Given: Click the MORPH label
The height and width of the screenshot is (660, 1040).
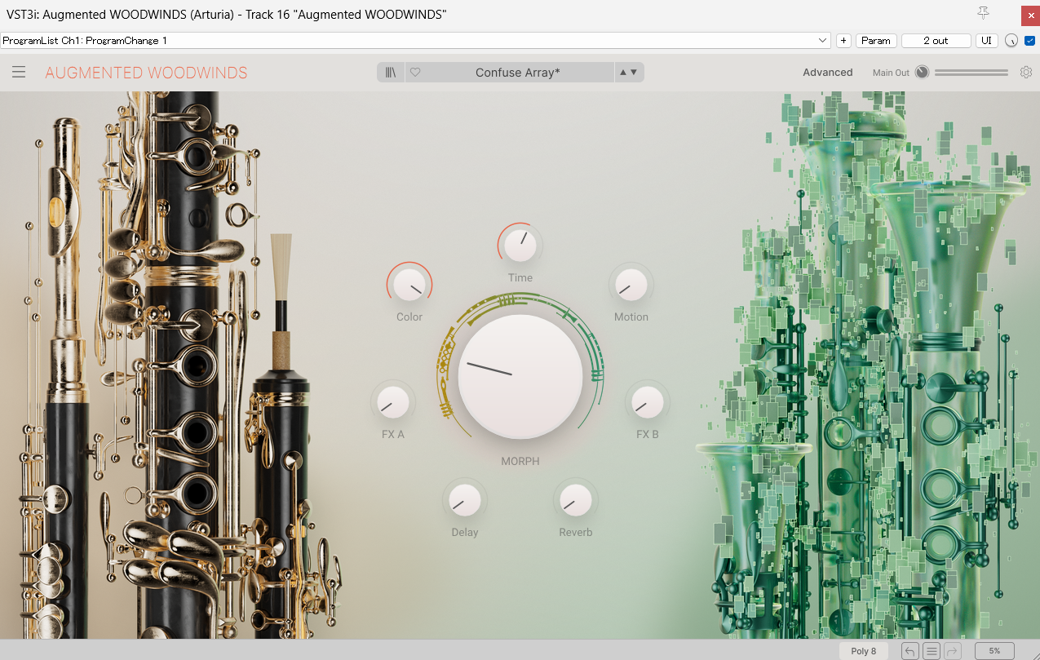Looking at the screenshot, I should pos(520,461).
